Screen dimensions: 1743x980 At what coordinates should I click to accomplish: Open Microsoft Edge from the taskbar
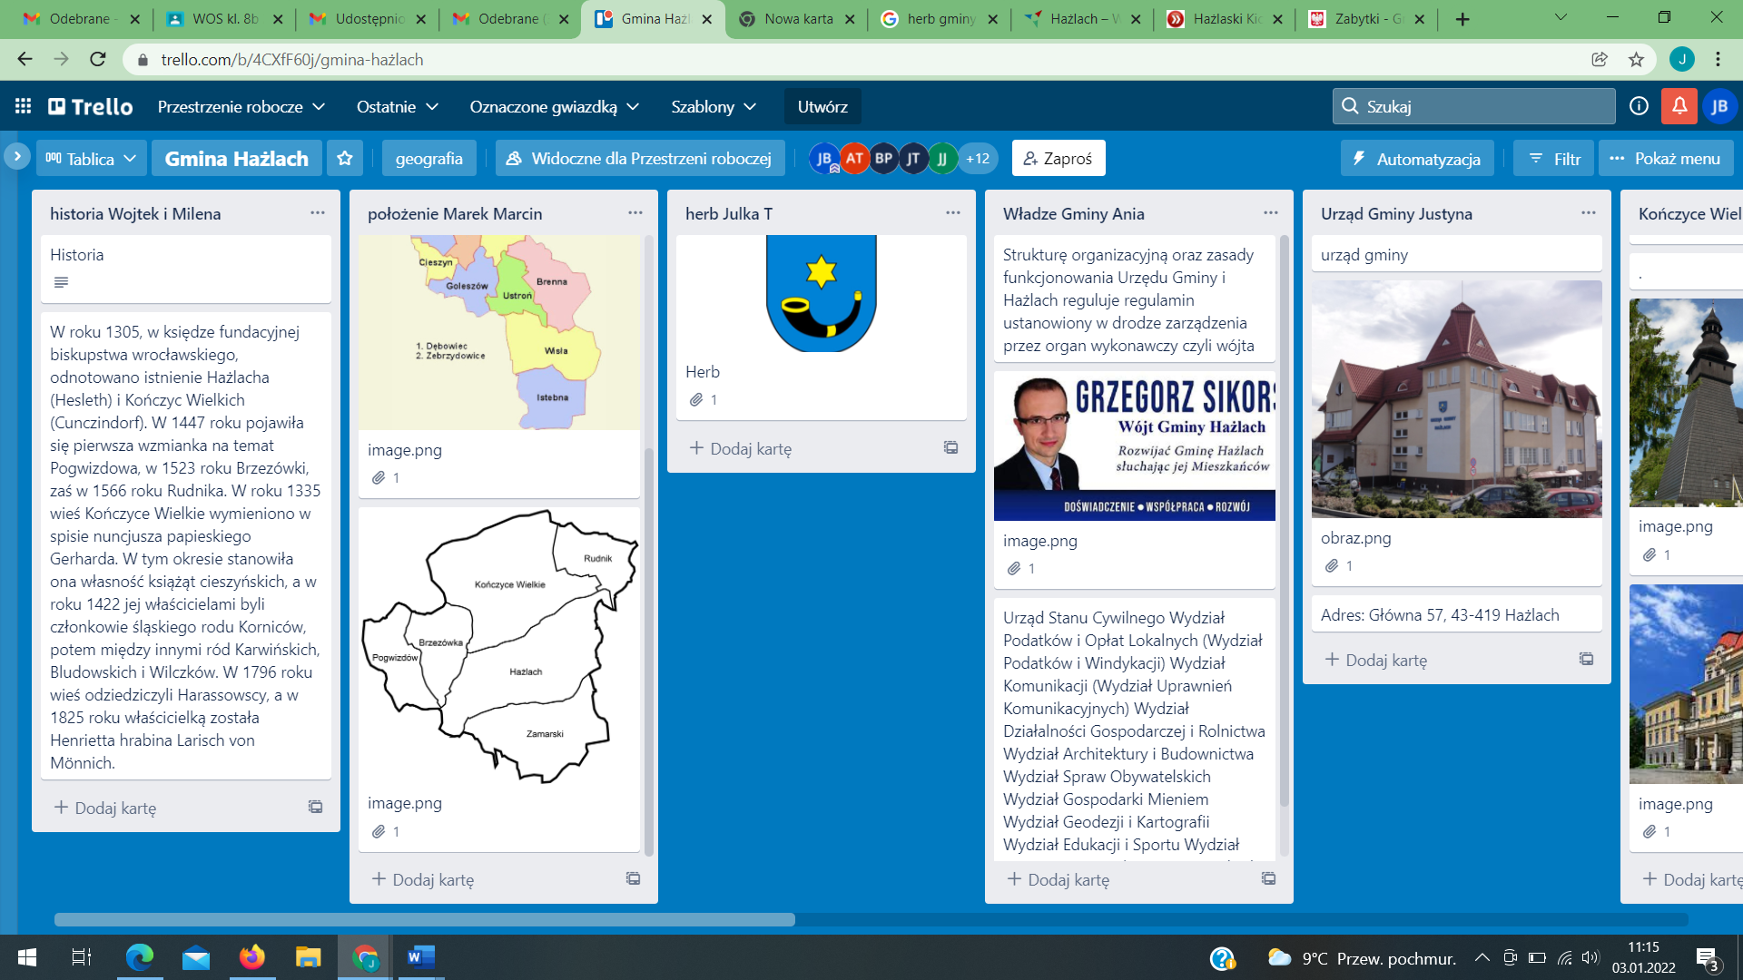140,957
